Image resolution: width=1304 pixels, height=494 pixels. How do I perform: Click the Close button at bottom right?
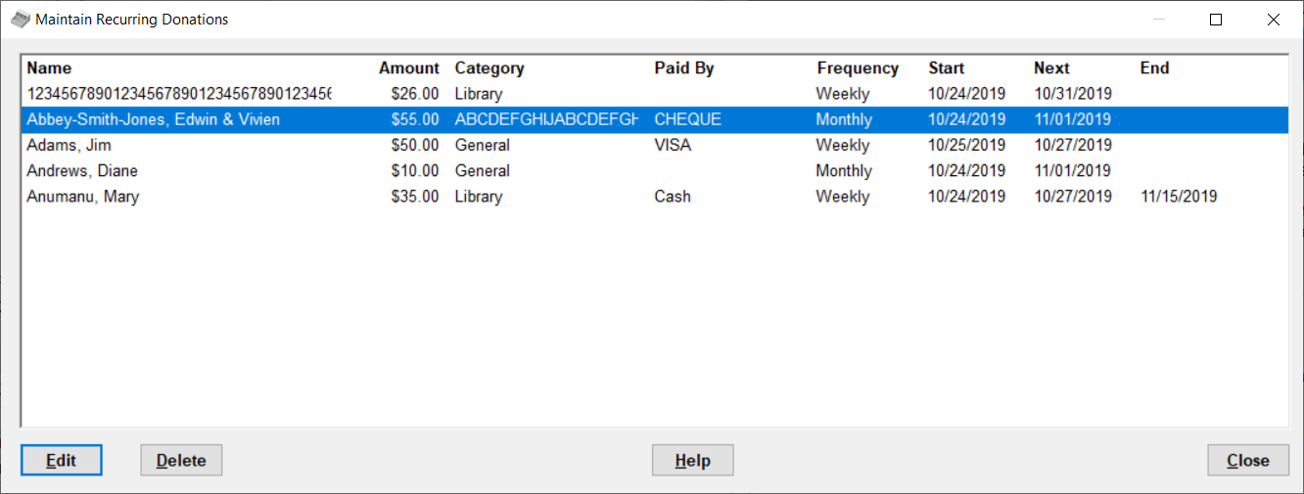[1247, 460]
